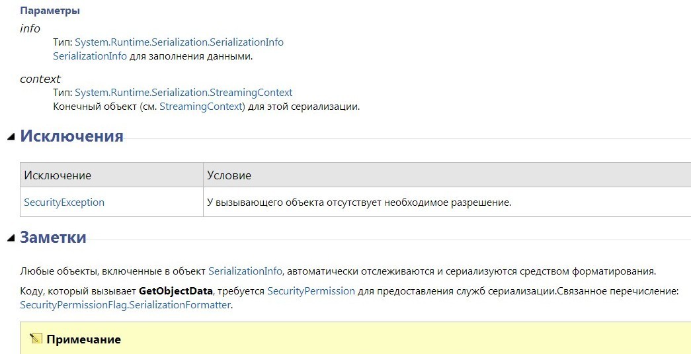Open System.Runtime.Serialization.SerializationInfo type link
Viewport: 691px width, 354px height.
(x=179, y=42)
